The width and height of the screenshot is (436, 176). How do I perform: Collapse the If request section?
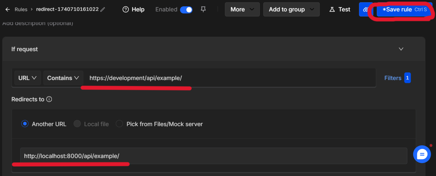tap(401, 49)
